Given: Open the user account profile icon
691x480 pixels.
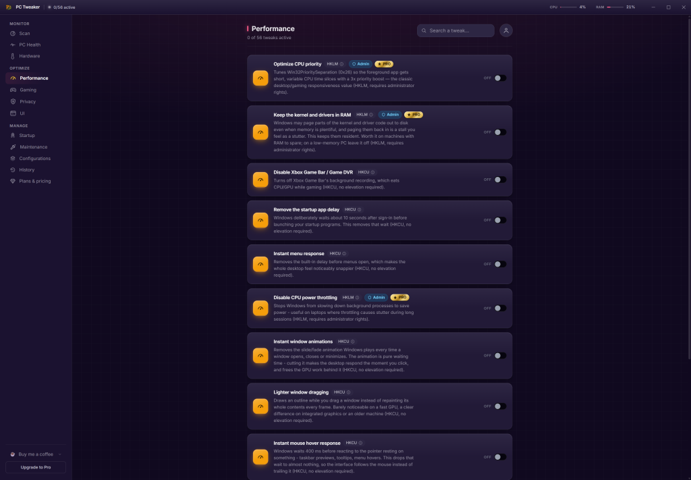Looking at the screenshot, I should click(506, 30).
